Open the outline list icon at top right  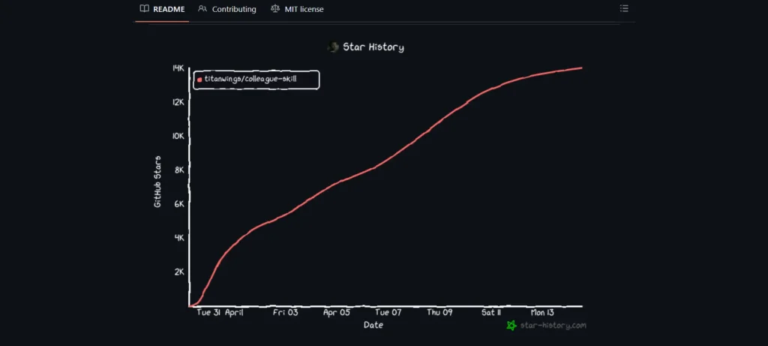(624, 9)
